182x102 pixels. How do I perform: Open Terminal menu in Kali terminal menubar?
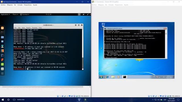click(35, 28)
